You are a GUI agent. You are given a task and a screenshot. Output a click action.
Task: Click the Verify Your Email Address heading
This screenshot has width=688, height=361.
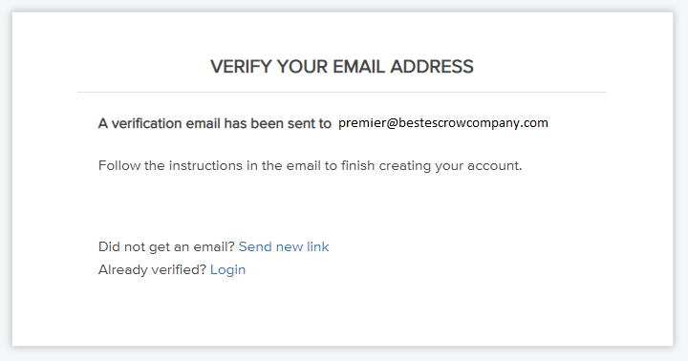pyautogui.click(x=342, y=67)
